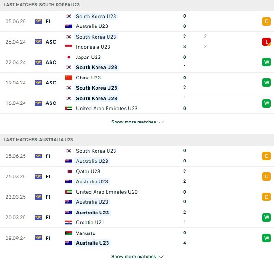Screen dimensions: 274x265
Task: Open the Croatia U21 team link
Action: [90, 222]
